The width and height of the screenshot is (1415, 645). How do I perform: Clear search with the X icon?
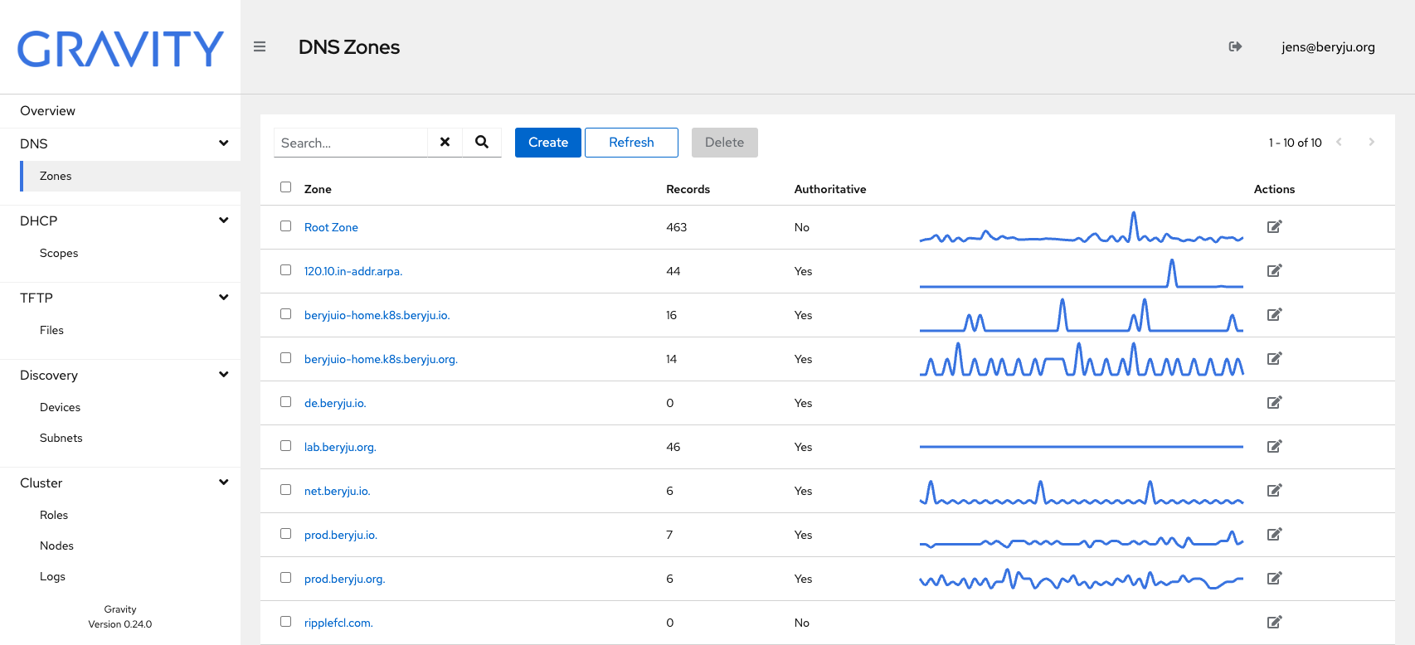[445, 142]
